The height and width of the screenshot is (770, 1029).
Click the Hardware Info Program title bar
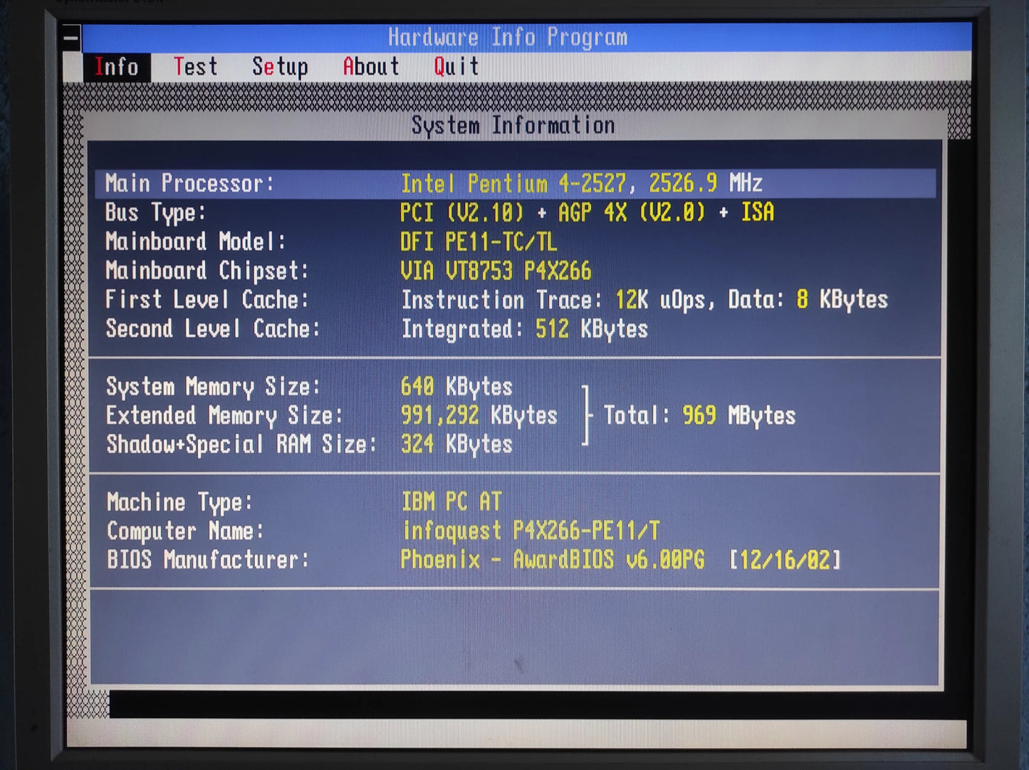tap(526, 38)
